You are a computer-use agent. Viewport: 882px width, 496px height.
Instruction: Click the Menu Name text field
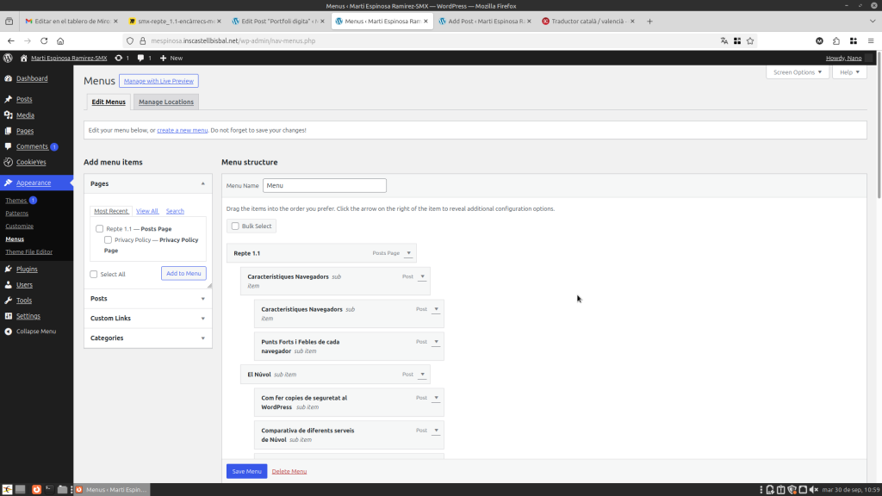pyautogui.click(x=324, y=185)
